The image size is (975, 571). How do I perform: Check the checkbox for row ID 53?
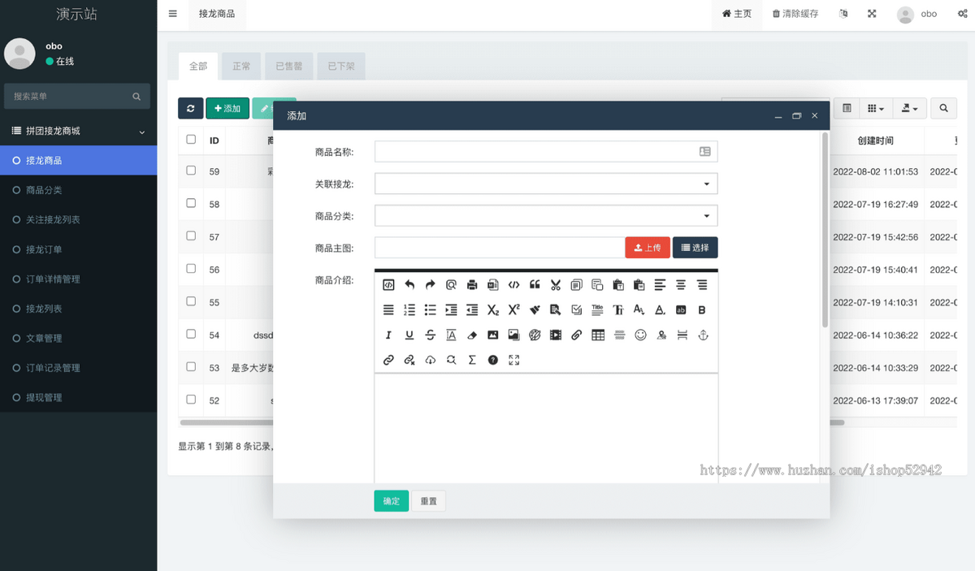click(191, 366)
